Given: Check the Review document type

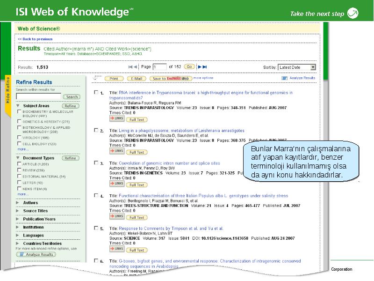Looking at the screenshot, I should click(19, 170).
